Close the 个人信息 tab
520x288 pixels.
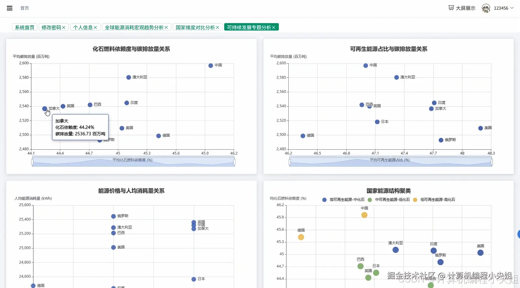(x=95, y=28)
